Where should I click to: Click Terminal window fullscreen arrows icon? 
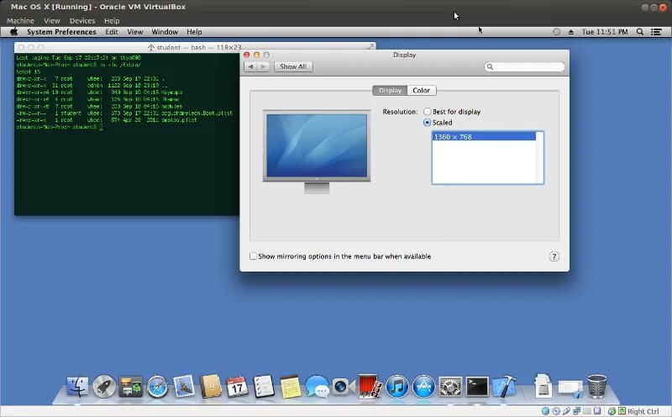[x=370, y=47]
